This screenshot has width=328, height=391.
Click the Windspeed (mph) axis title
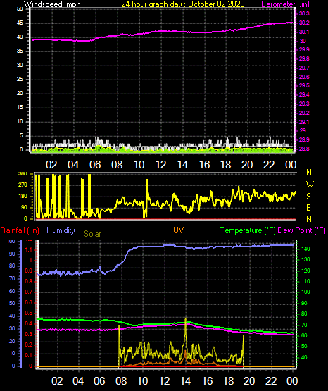(x=53, y=4)
